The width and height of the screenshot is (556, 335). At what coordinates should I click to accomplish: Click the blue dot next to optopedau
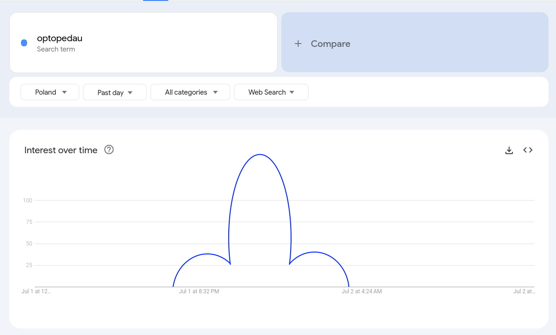click(24, 43)
